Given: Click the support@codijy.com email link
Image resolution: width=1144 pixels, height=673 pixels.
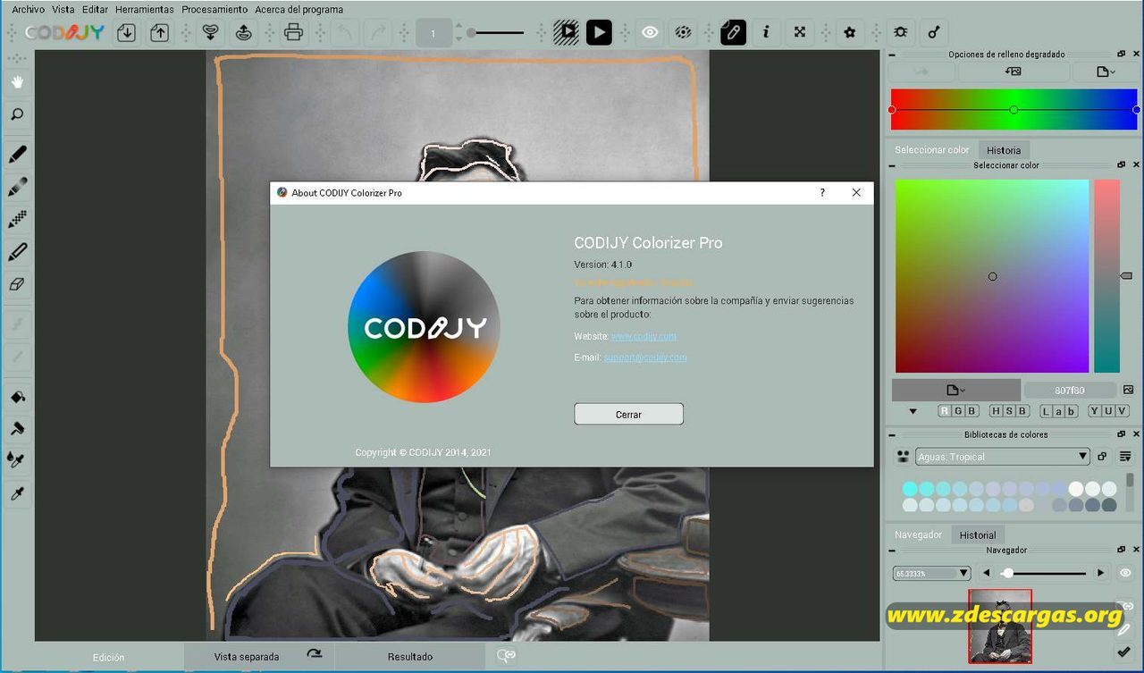Looking at the screenshot, I should coord(645,358).
